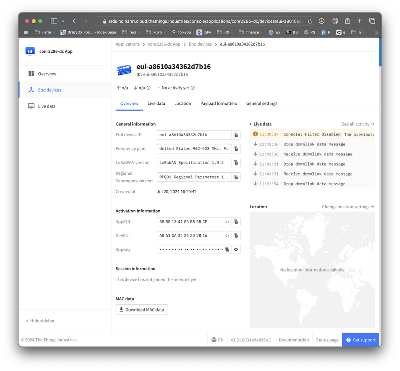
Task: Click the AppEUI value field
Action: (x=190, y=221)
